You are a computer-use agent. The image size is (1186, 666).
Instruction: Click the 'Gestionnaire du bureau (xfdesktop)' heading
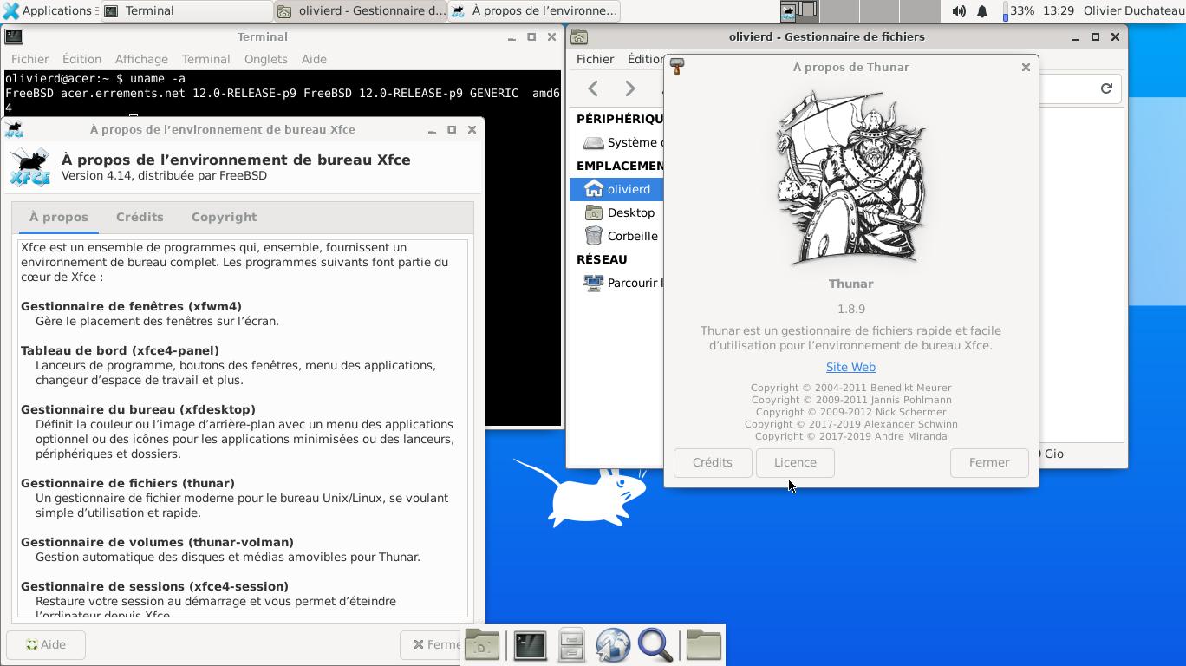coord(138,409)
